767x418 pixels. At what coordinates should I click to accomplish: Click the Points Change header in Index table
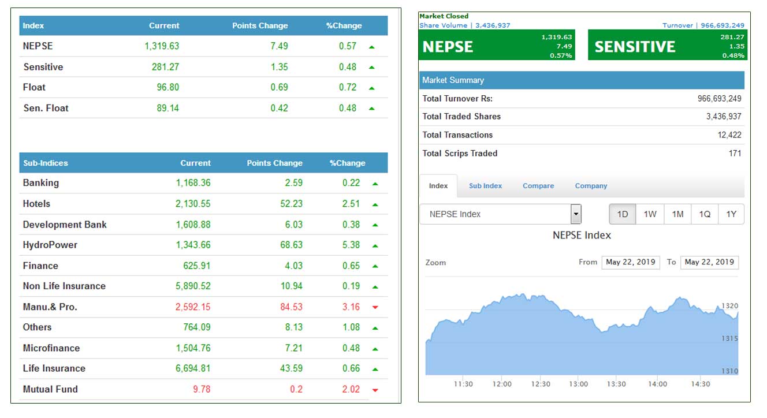[260, 25]
